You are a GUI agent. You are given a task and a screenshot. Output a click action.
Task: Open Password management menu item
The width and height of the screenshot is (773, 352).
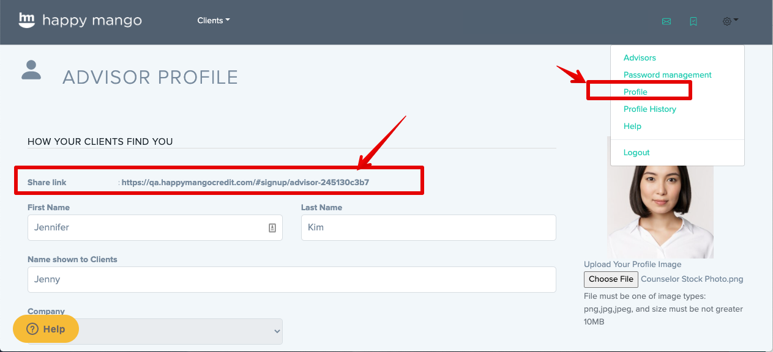667,75
